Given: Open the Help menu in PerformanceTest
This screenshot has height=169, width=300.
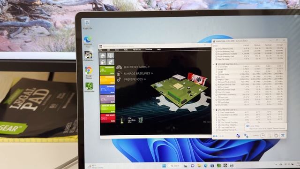Looking at the screenshot, I should pos(158,49).
